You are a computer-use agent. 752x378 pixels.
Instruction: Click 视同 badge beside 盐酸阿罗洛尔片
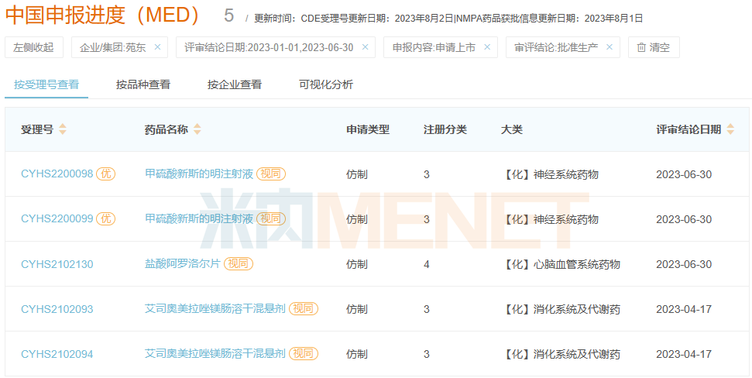[x=239, y=264]
